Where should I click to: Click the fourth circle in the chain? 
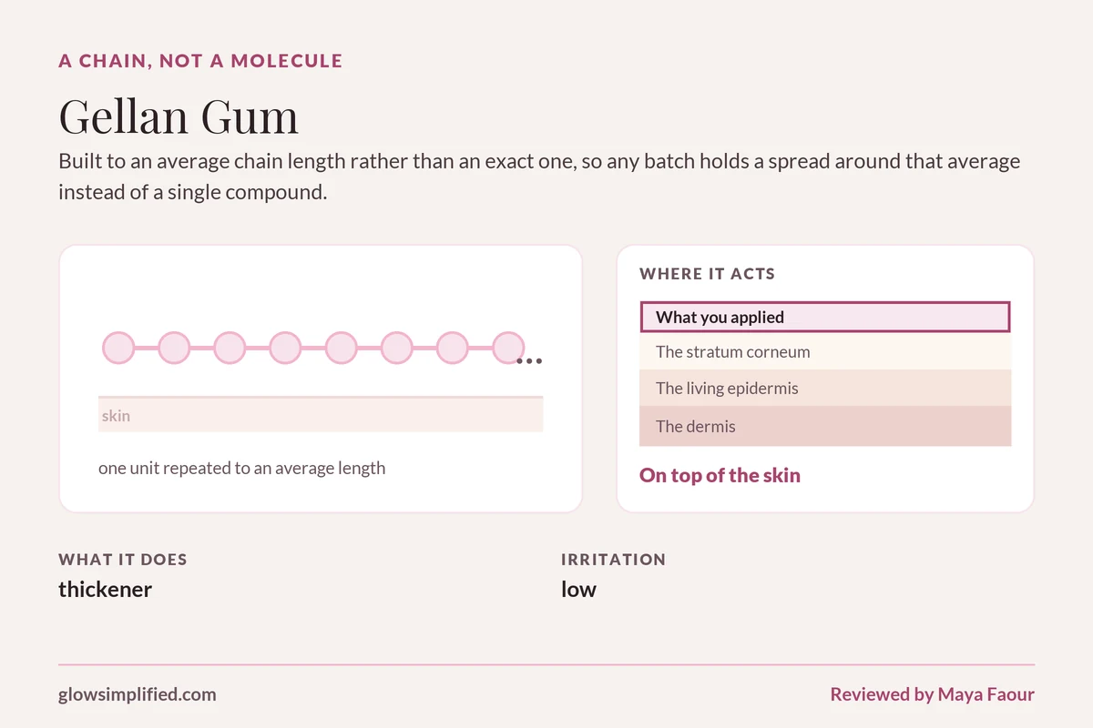(285, 348)
